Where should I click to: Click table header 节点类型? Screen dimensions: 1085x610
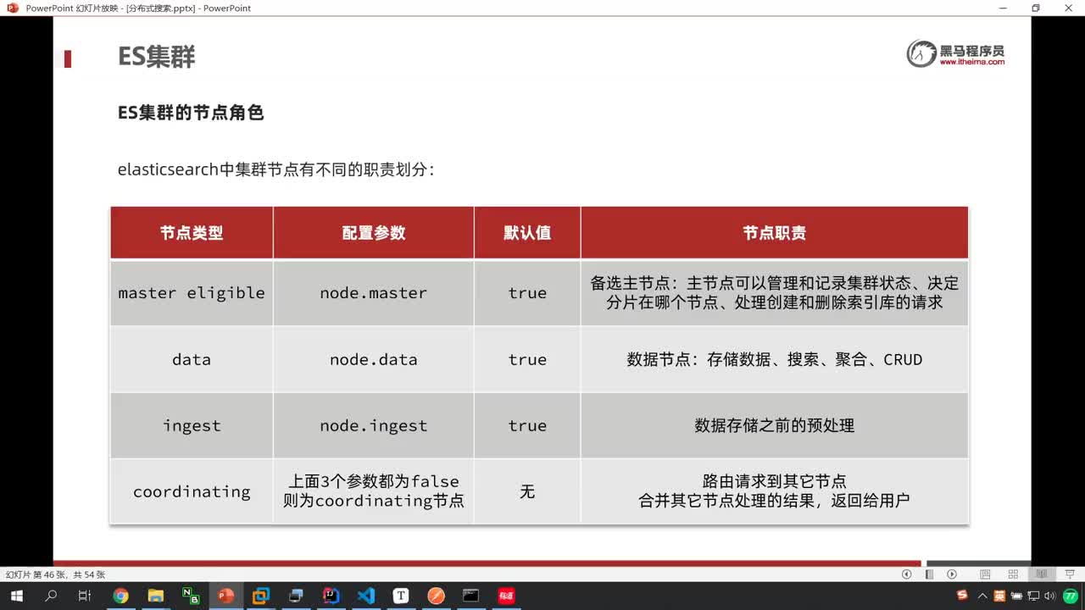click(192, 233)
